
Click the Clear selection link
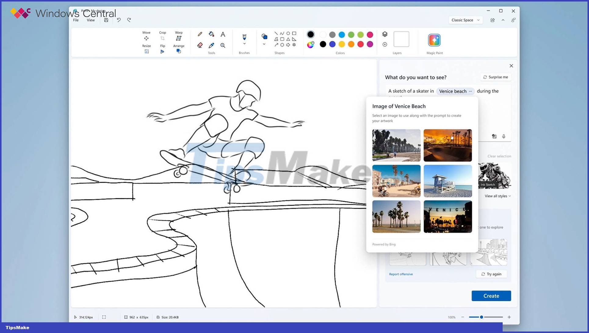[499, 156]
